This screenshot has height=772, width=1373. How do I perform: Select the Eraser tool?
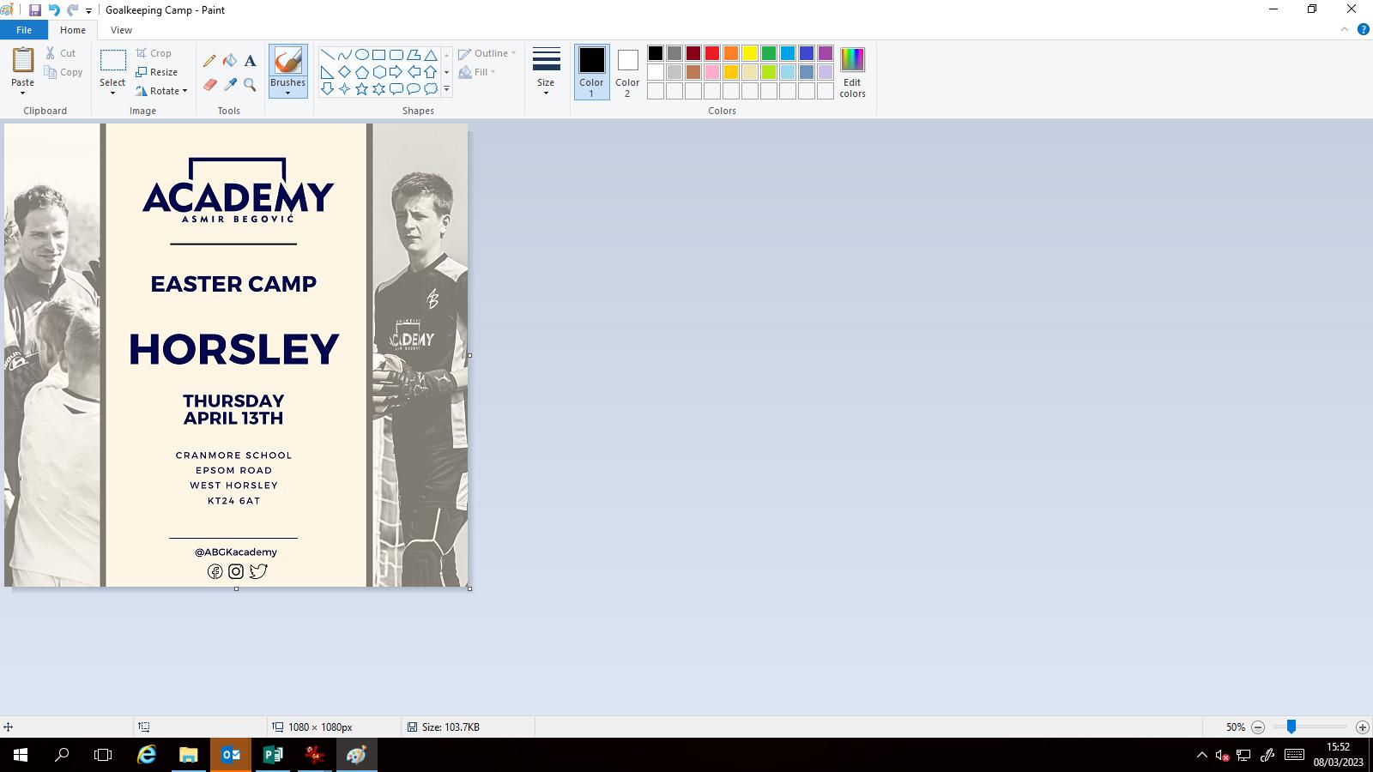[209, 85]
